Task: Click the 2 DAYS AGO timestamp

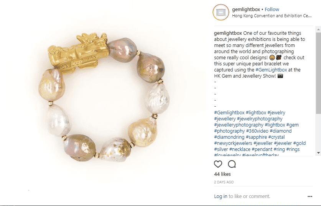Action: [224, 182]
